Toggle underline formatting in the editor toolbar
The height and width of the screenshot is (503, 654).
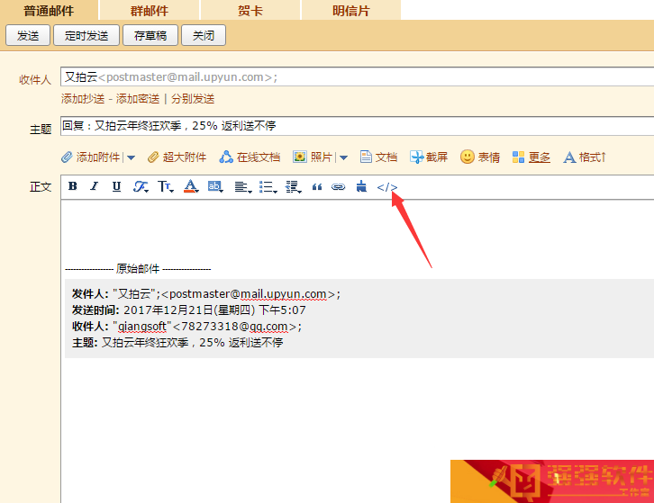pyautogui.click(x=116, y=187)
